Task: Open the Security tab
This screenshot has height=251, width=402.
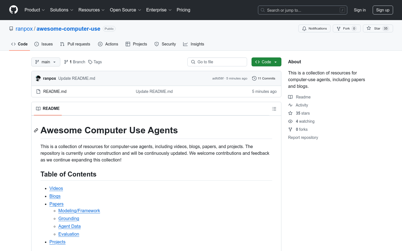Action: 165,44
